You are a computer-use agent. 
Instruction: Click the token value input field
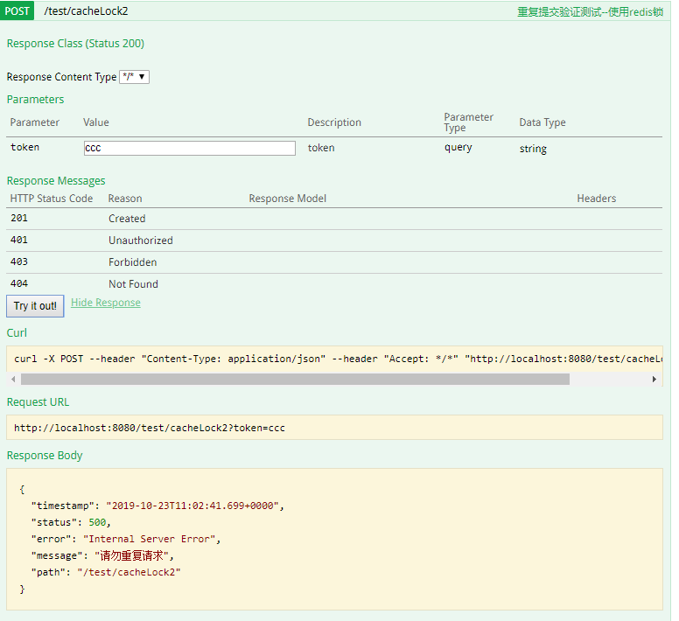pos(190,148)
